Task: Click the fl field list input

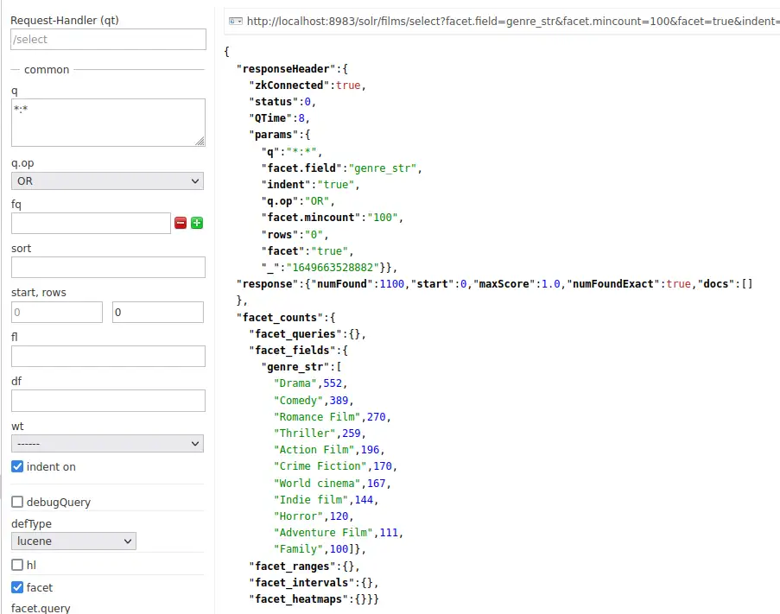Action: coord(108,356)
